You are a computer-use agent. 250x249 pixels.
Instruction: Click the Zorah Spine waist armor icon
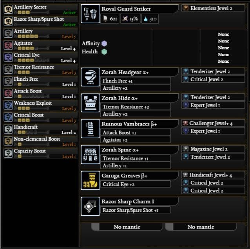(x=90, y=154)
